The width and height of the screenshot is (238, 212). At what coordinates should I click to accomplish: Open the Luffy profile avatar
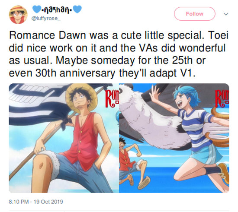18,15
